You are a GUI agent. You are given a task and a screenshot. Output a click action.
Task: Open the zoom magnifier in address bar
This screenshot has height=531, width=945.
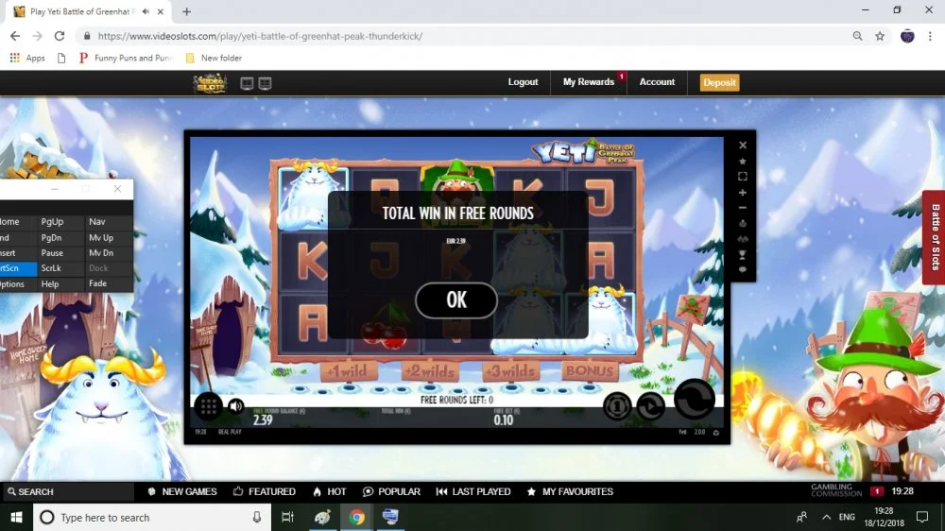click(x=857, y=36)
